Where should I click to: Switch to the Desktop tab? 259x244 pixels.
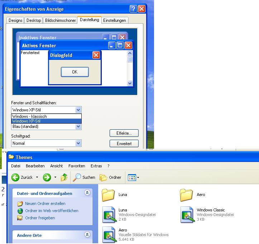click(34, 20)
